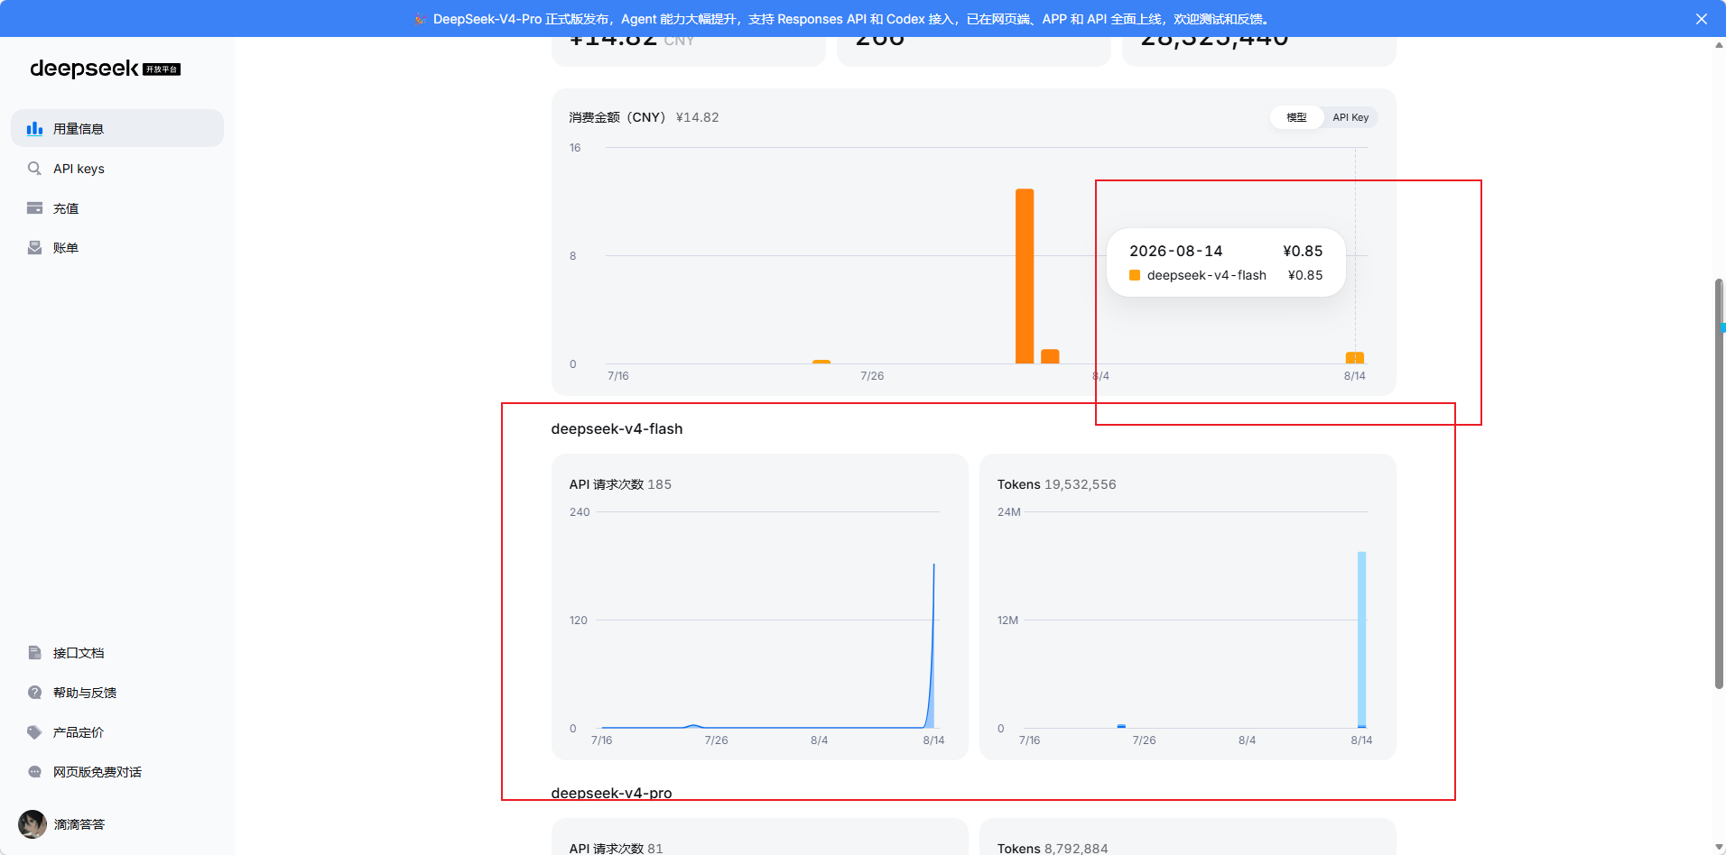Switch the spending chart to API Key view
The height and width of the screenshot is (855, 1726).
click(1350, 117)
